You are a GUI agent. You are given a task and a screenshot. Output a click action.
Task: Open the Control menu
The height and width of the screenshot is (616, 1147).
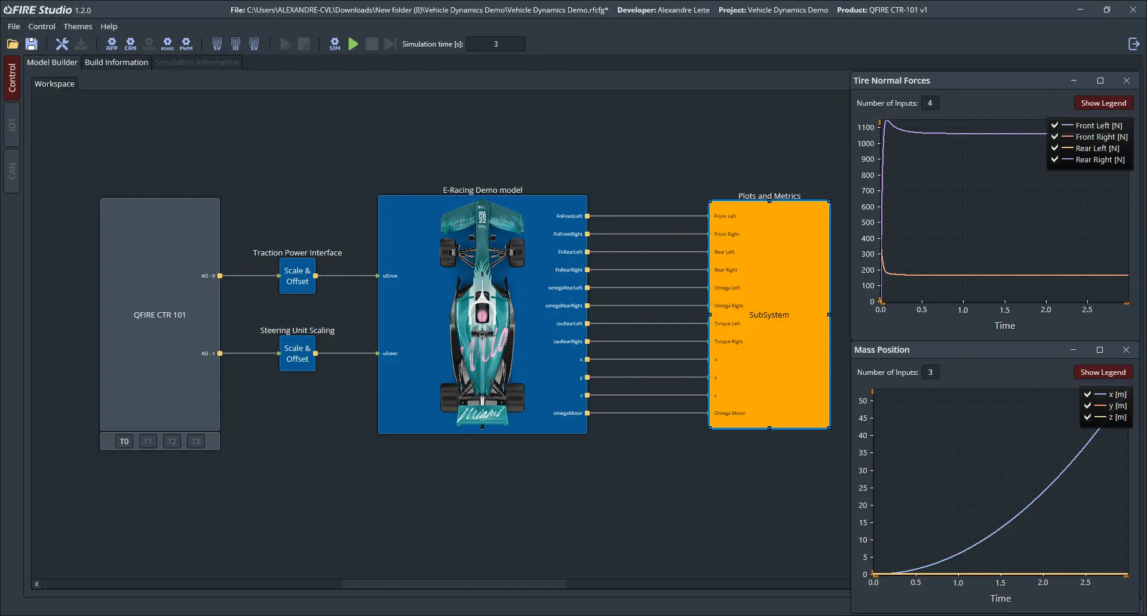point(42,26)
